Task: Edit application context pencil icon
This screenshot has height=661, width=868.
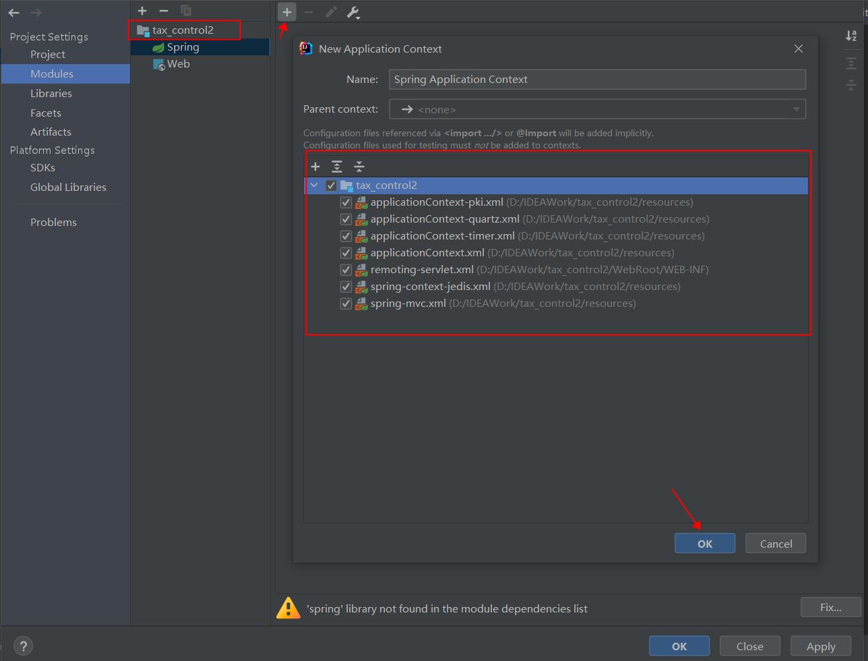Action: coord(331,12)
